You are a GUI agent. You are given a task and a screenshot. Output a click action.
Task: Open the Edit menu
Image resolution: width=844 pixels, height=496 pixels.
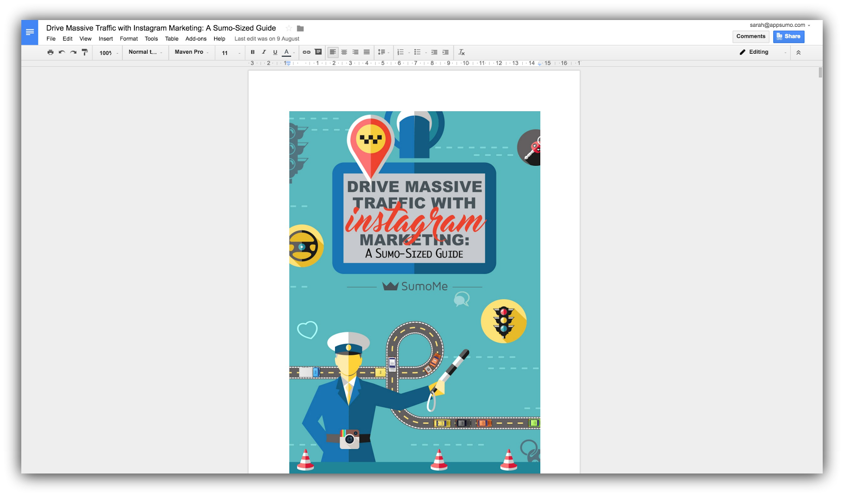(68, 39)
